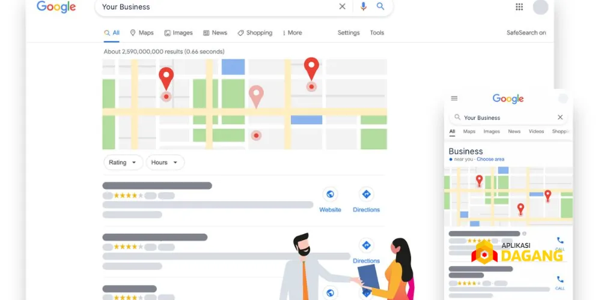Open the Hours filter dropdown
The width and height of the screenshot is (601, 300).
(x=165, y=162)
